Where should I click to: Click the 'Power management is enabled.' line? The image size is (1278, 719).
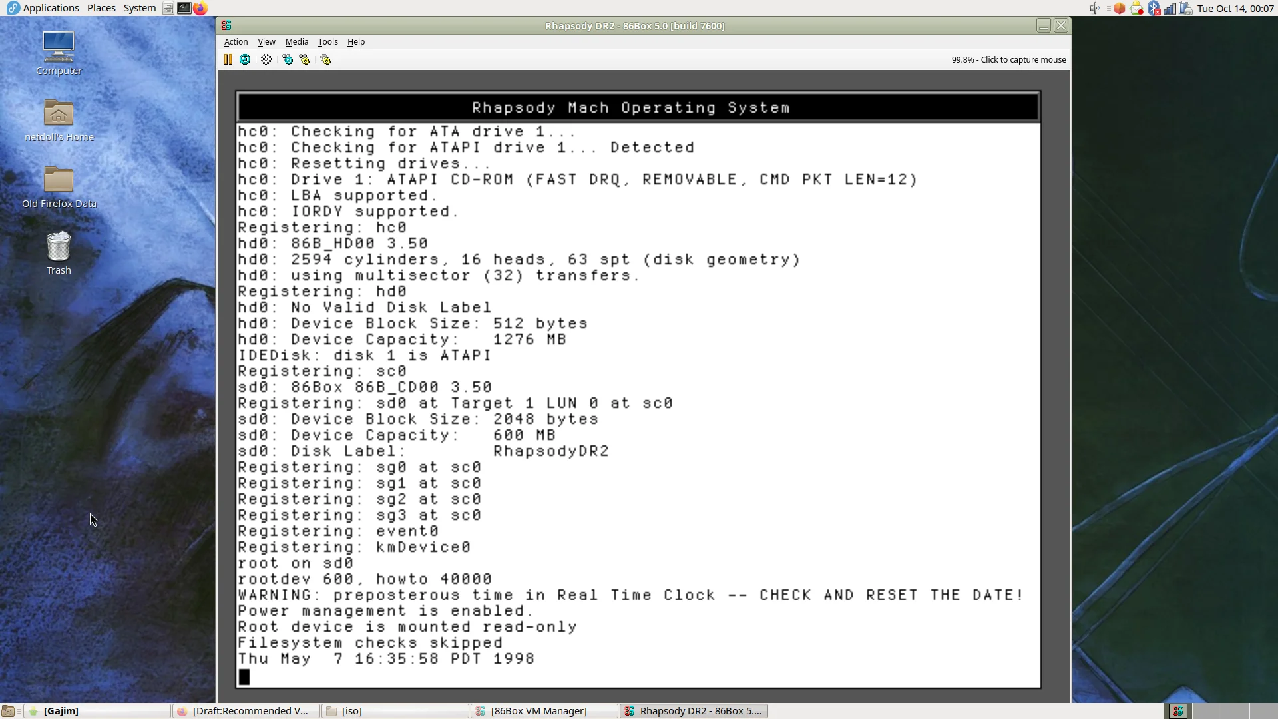tap(385, 611)
